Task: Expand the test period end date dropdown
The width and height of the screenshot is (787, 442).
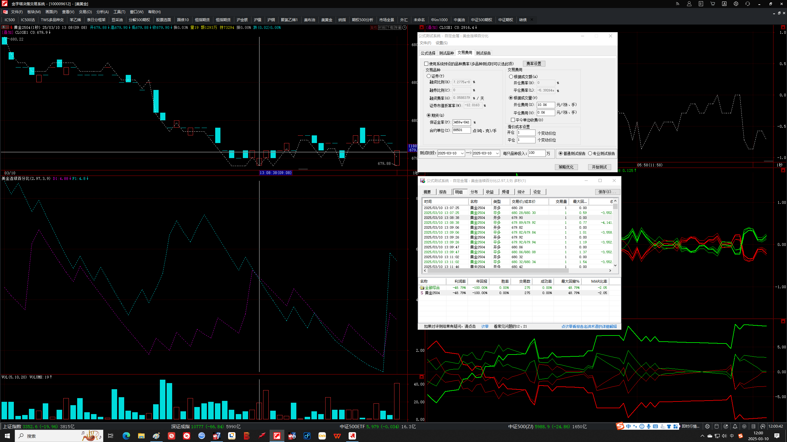Action: pos(497,153)
